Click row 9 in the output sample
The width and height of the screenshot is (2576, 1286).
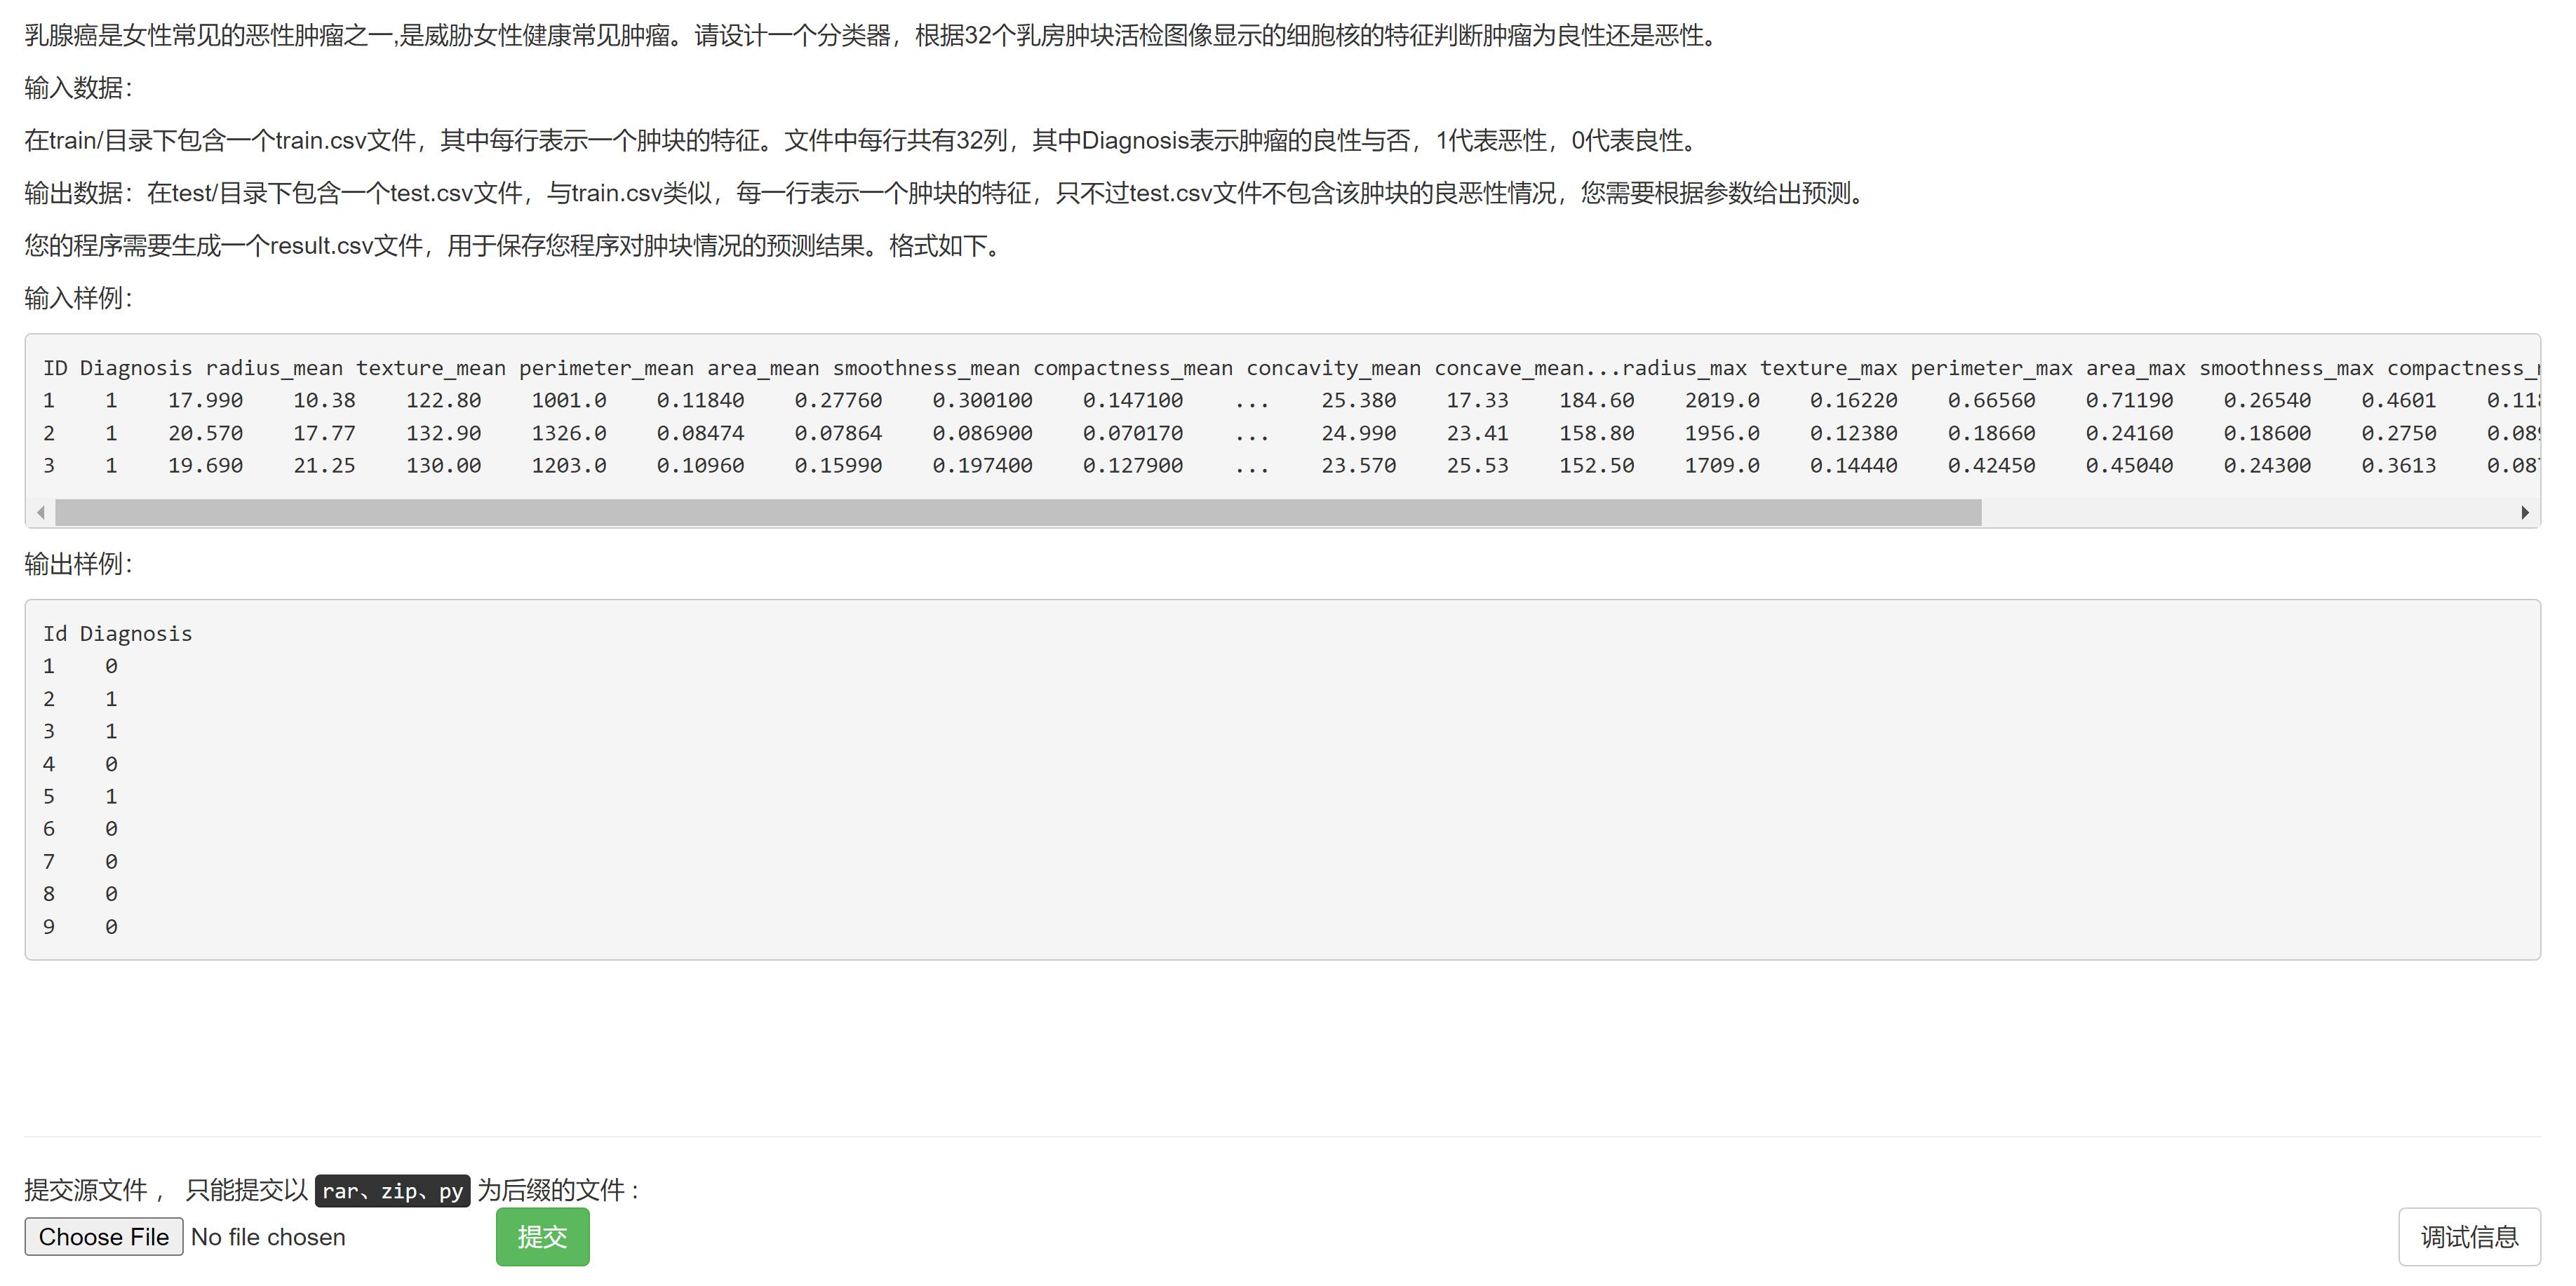click(80, 926)
